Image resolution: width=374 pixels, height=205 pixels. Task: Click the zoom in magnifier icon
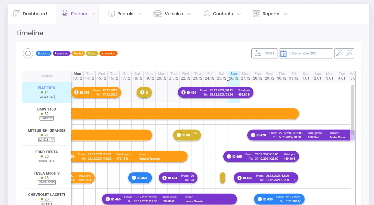click(x=339, y=53)
